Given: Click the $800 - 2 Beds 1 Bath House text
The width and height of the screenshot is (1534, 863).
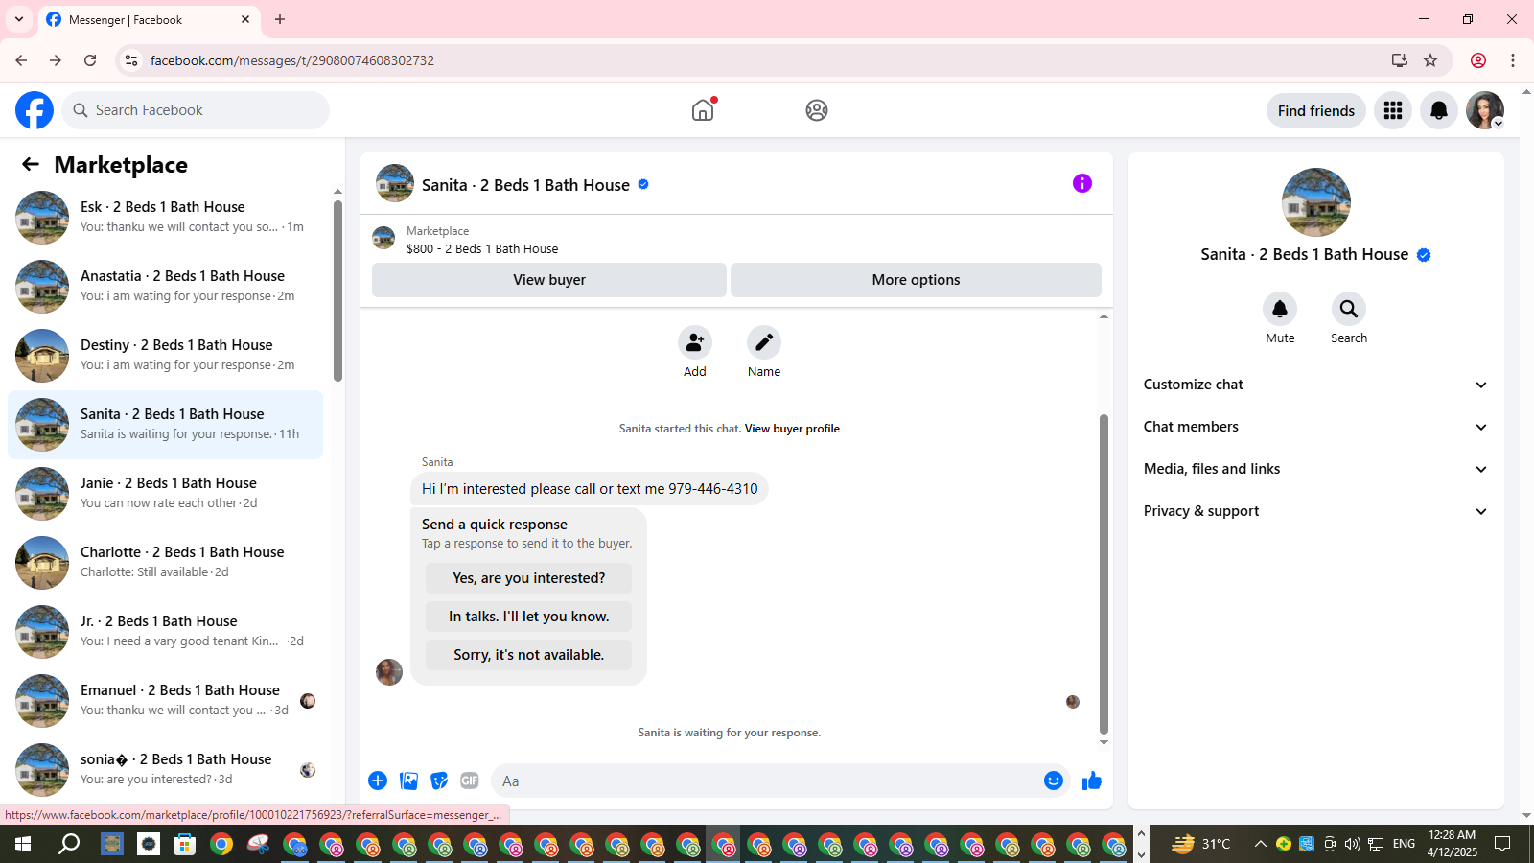Looking at the screenshot, I should click(x=482, y=248).
